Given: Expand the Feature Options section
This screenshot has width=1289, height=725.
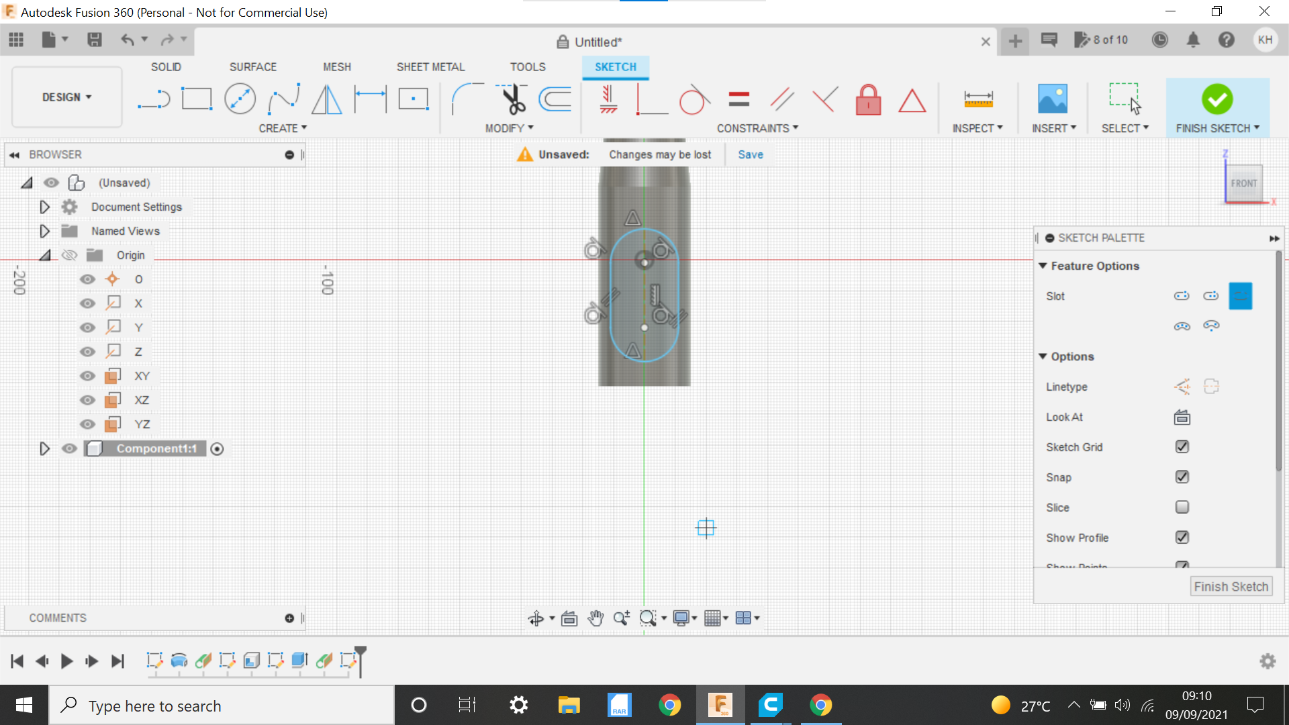Looking at the screenshot, I should [1044, 266].
